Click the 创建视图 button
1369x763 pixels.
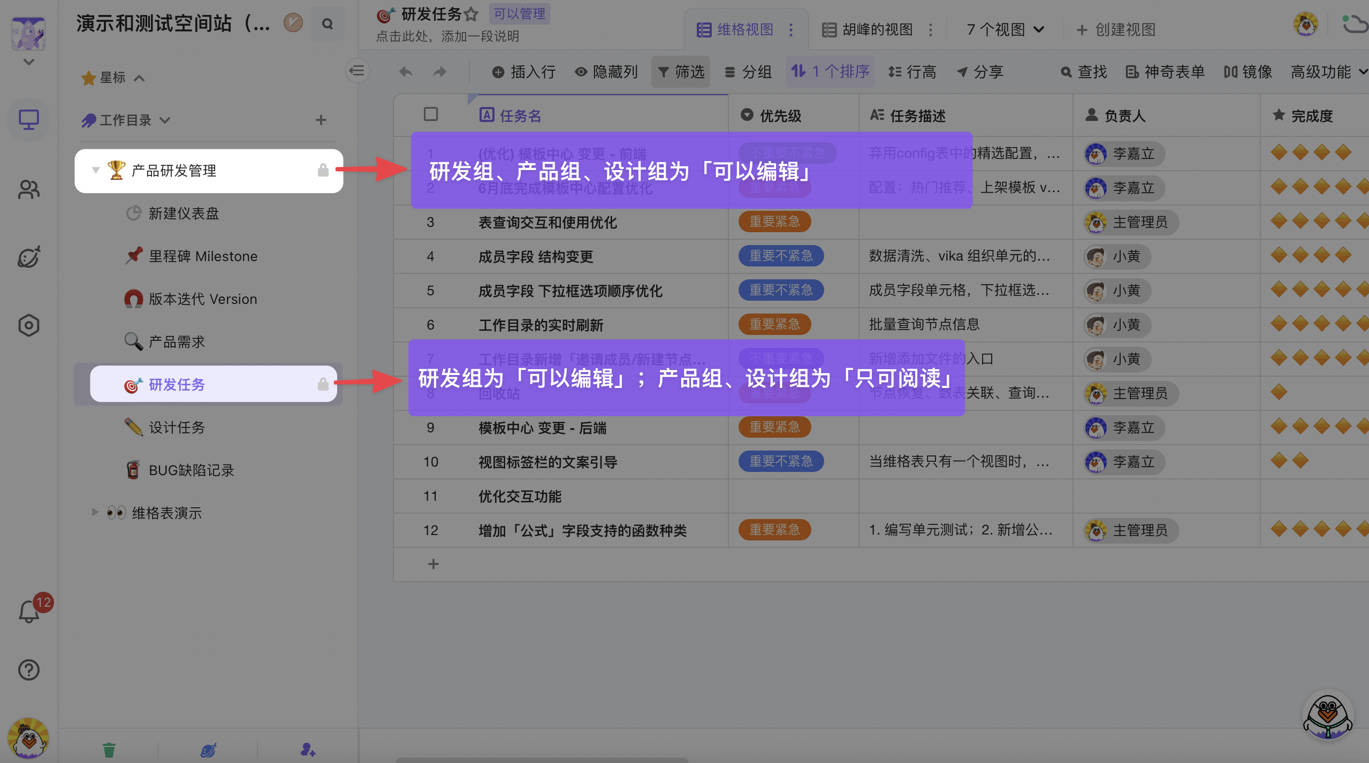[x=1116, y=29]
